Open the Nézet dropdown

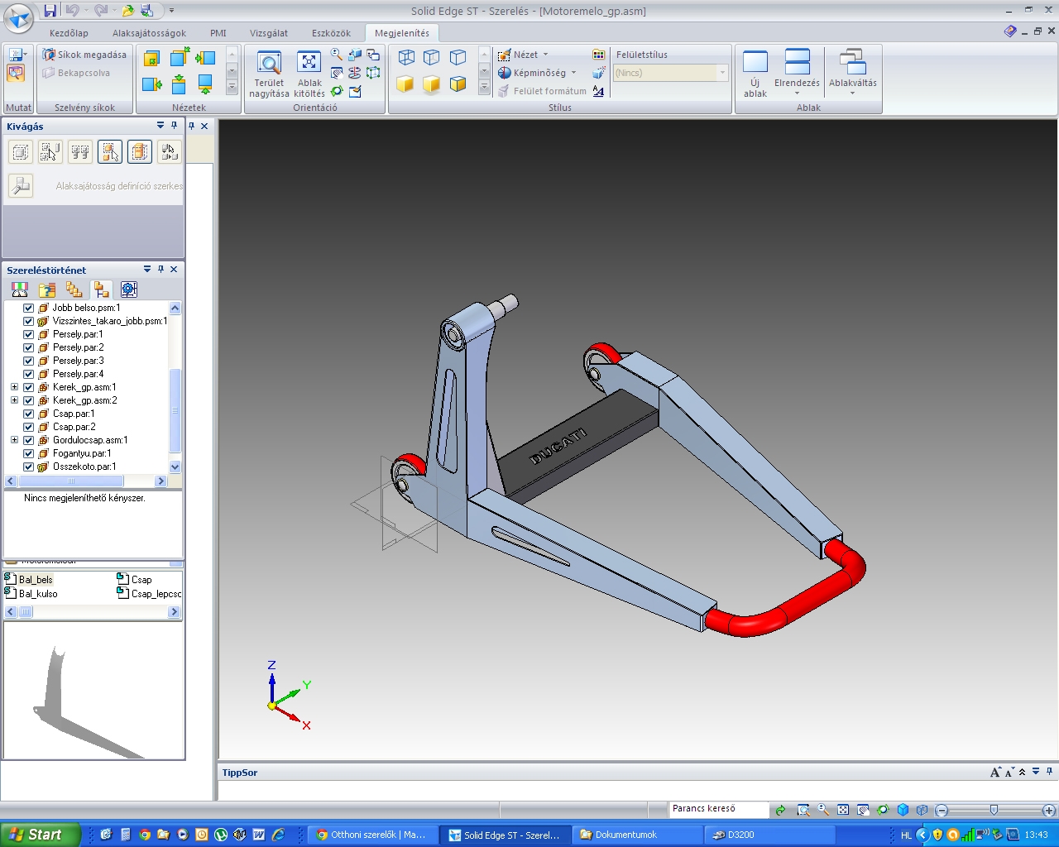pos(523,55)
